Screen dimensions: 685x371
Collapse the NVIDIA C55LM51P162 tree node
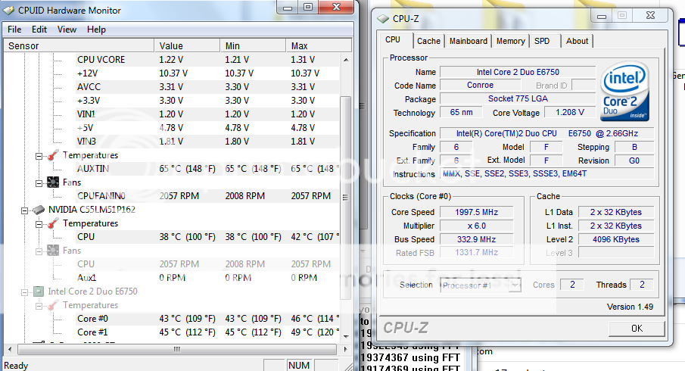click(x=24, y=210)
